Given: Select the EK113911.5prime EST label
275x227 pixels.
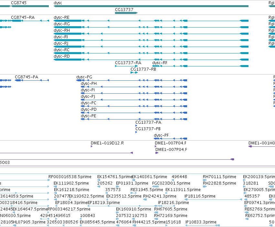Looking at the screenshot, I should point(183,190).
